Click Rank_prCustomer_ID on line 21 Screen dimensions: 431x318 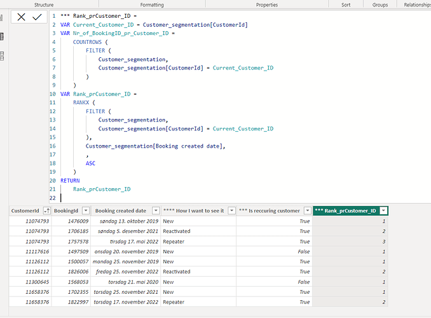[x=102, y=189]
